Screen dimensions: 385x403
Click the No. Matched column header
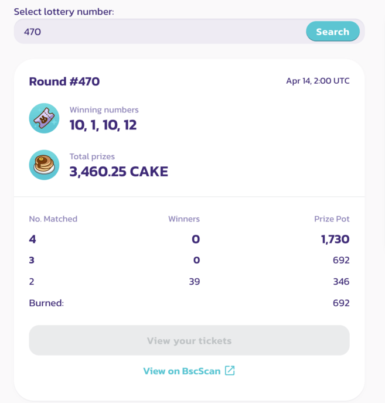click(x=53, y=219)
